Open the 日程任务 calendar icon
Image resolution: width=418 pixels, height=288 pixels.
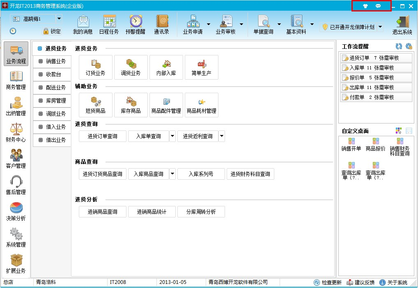109,25
